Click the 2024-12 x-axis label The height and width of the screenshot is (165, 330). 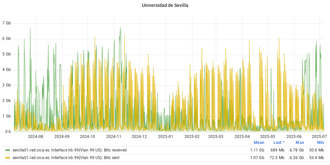pyautogui.click(x=139, y=136)
